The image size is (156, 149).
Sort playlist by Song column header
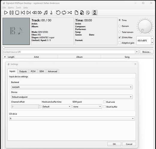(x=127, y=57)
